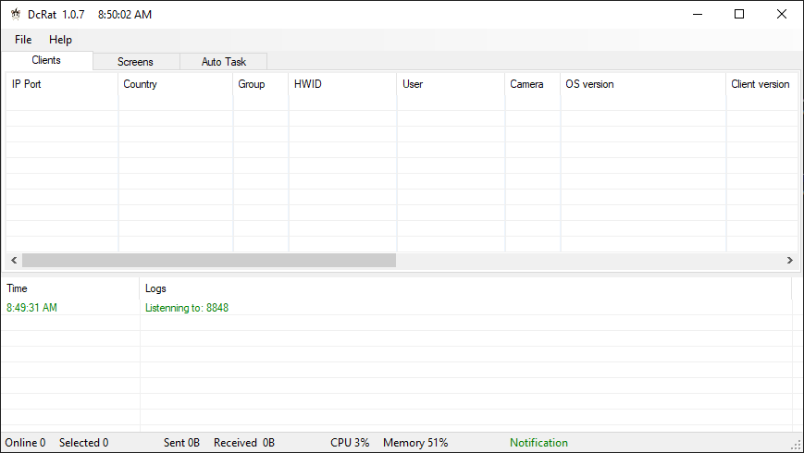Select the Clients tab

46,61
